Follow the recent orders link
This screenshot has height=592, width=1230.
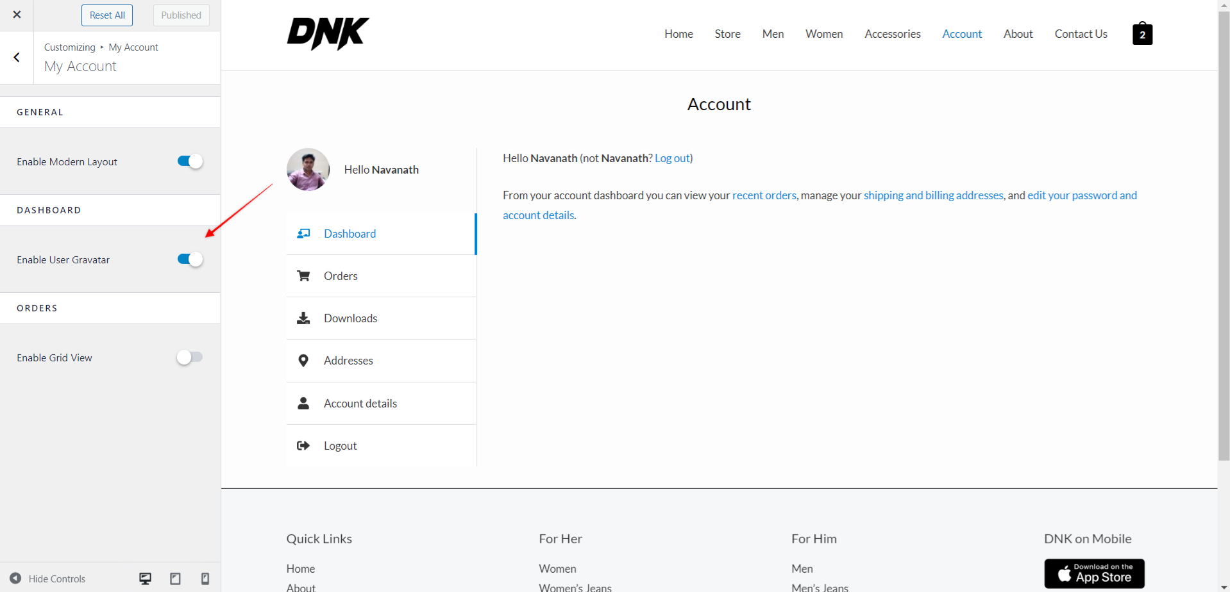764,195
